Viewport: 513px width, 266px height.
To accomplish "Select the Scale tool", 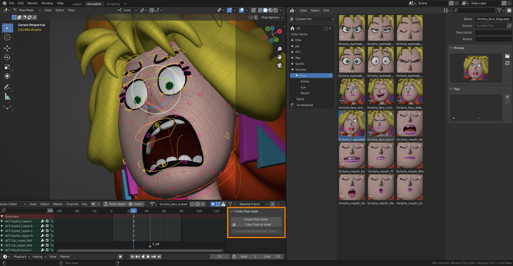I will [8, 67].
